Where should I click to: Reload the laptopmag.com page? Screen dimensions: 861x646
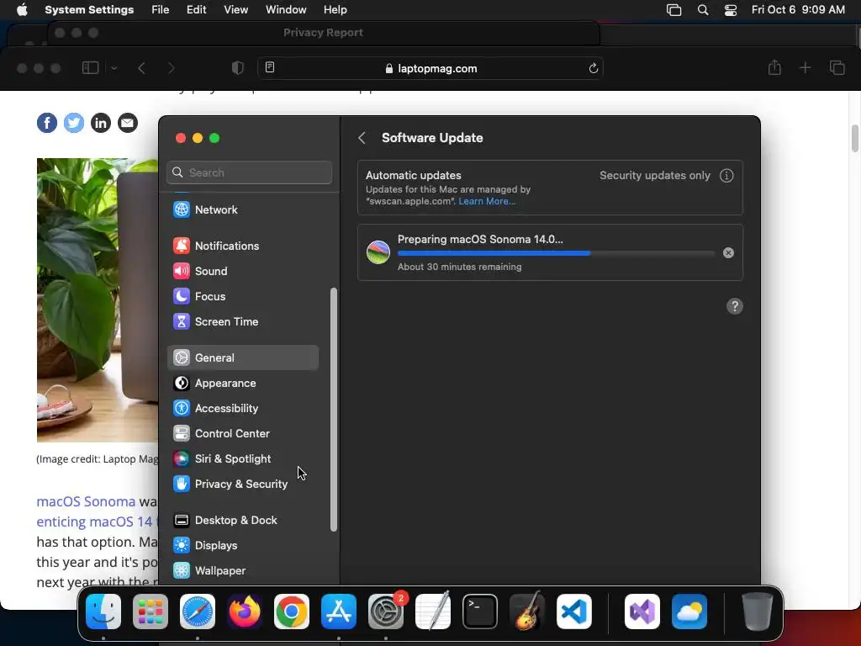(x=593, y=68)
